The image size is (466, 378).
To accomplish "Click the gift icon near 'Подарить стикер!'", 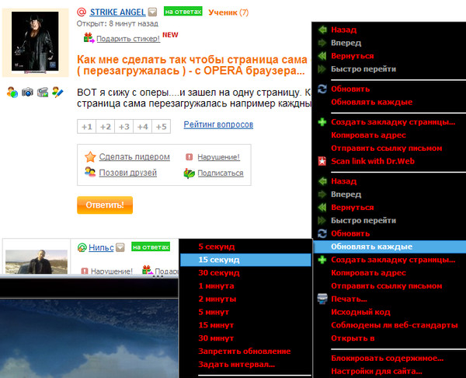I will 89,38.
